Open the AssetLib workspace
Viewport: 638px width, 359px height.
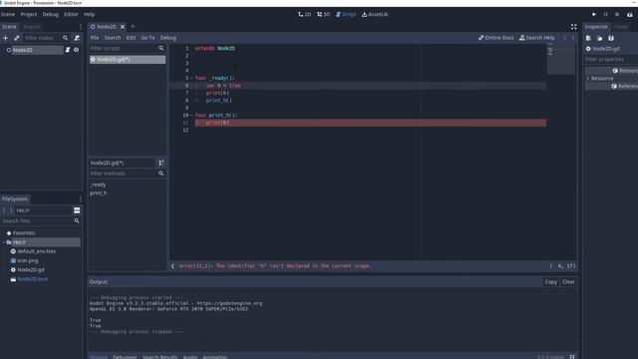[375, 14]
